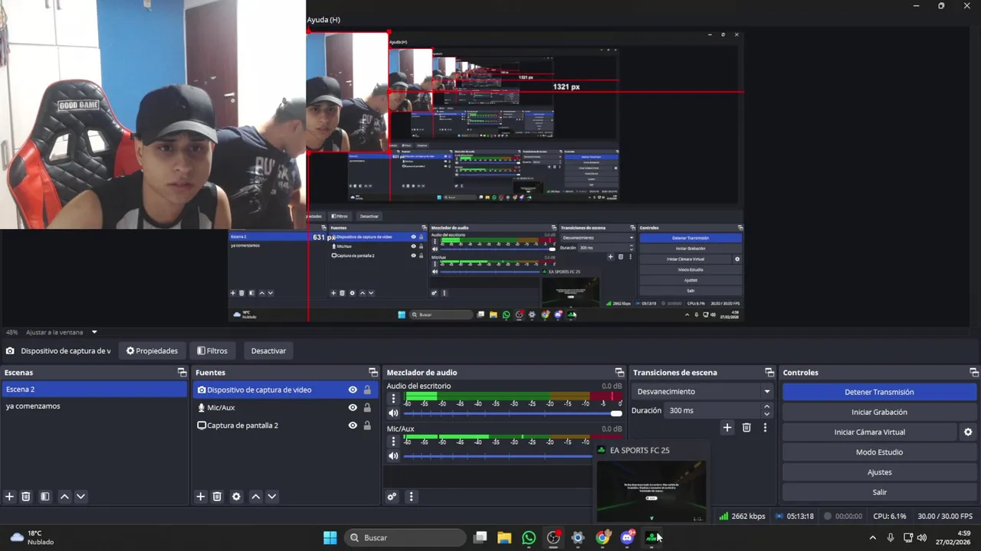The height and width of the screenshot is (551, 981).
Task: Open Windows Start menu
Action: [x=330, y=538]
